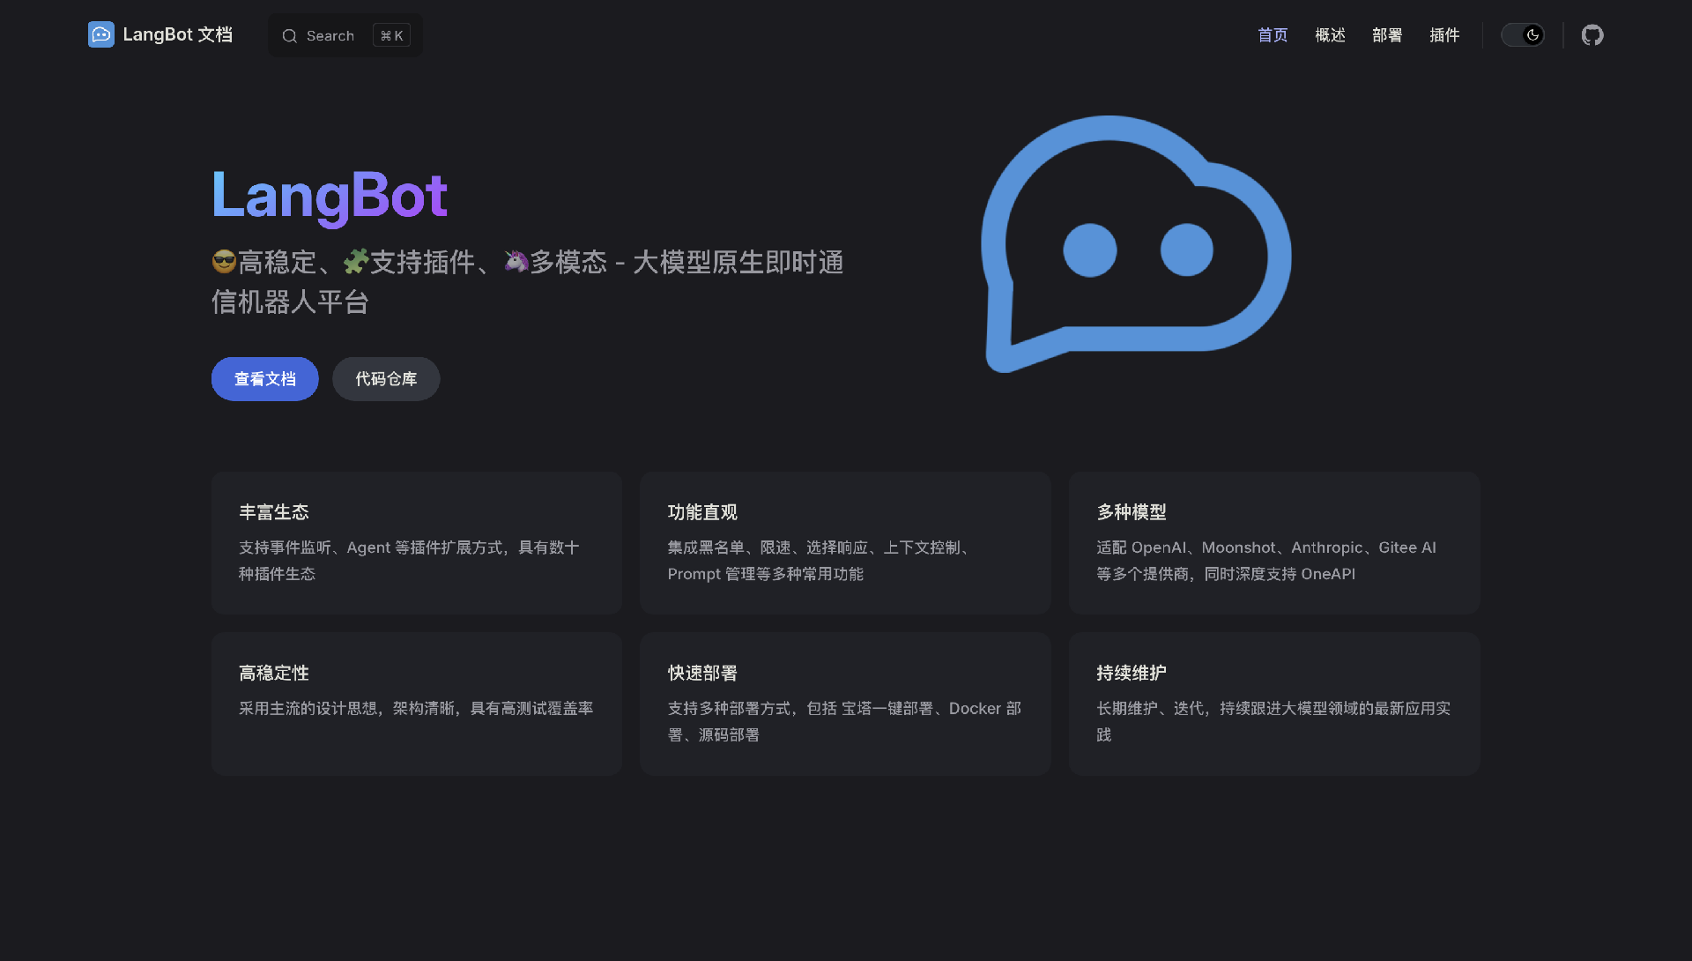Open the 部署 nav item
Screen dimensions: 1692x961
[1387, 35]
